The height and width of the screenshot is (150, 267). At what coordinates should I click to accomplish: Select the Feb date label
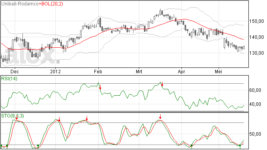coord(98,71)
